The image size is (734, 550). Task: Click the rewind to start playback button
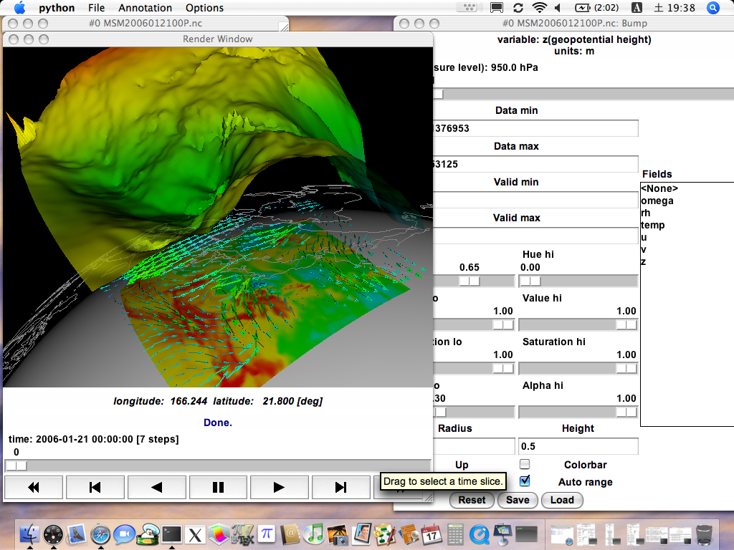coord(34,488)
